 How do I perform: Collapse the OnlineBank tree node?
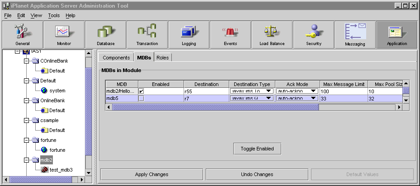[x=26, y=100]
